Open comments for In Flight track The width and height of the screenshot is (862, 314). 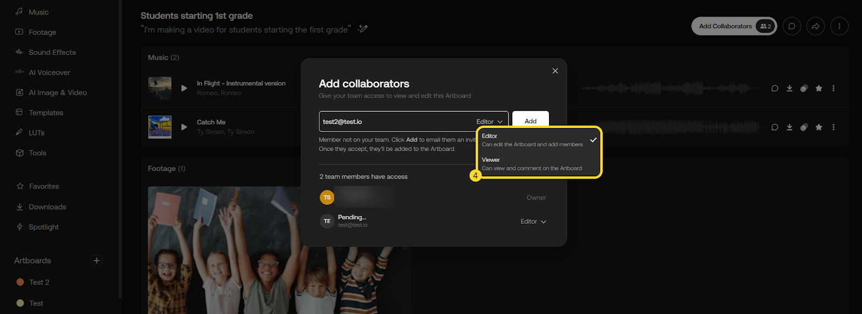click(775, 89)
